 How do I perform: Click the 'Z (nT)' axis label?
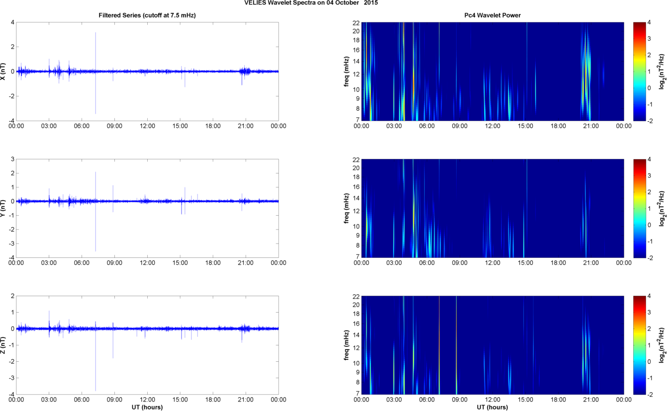(x=3, y=345)
